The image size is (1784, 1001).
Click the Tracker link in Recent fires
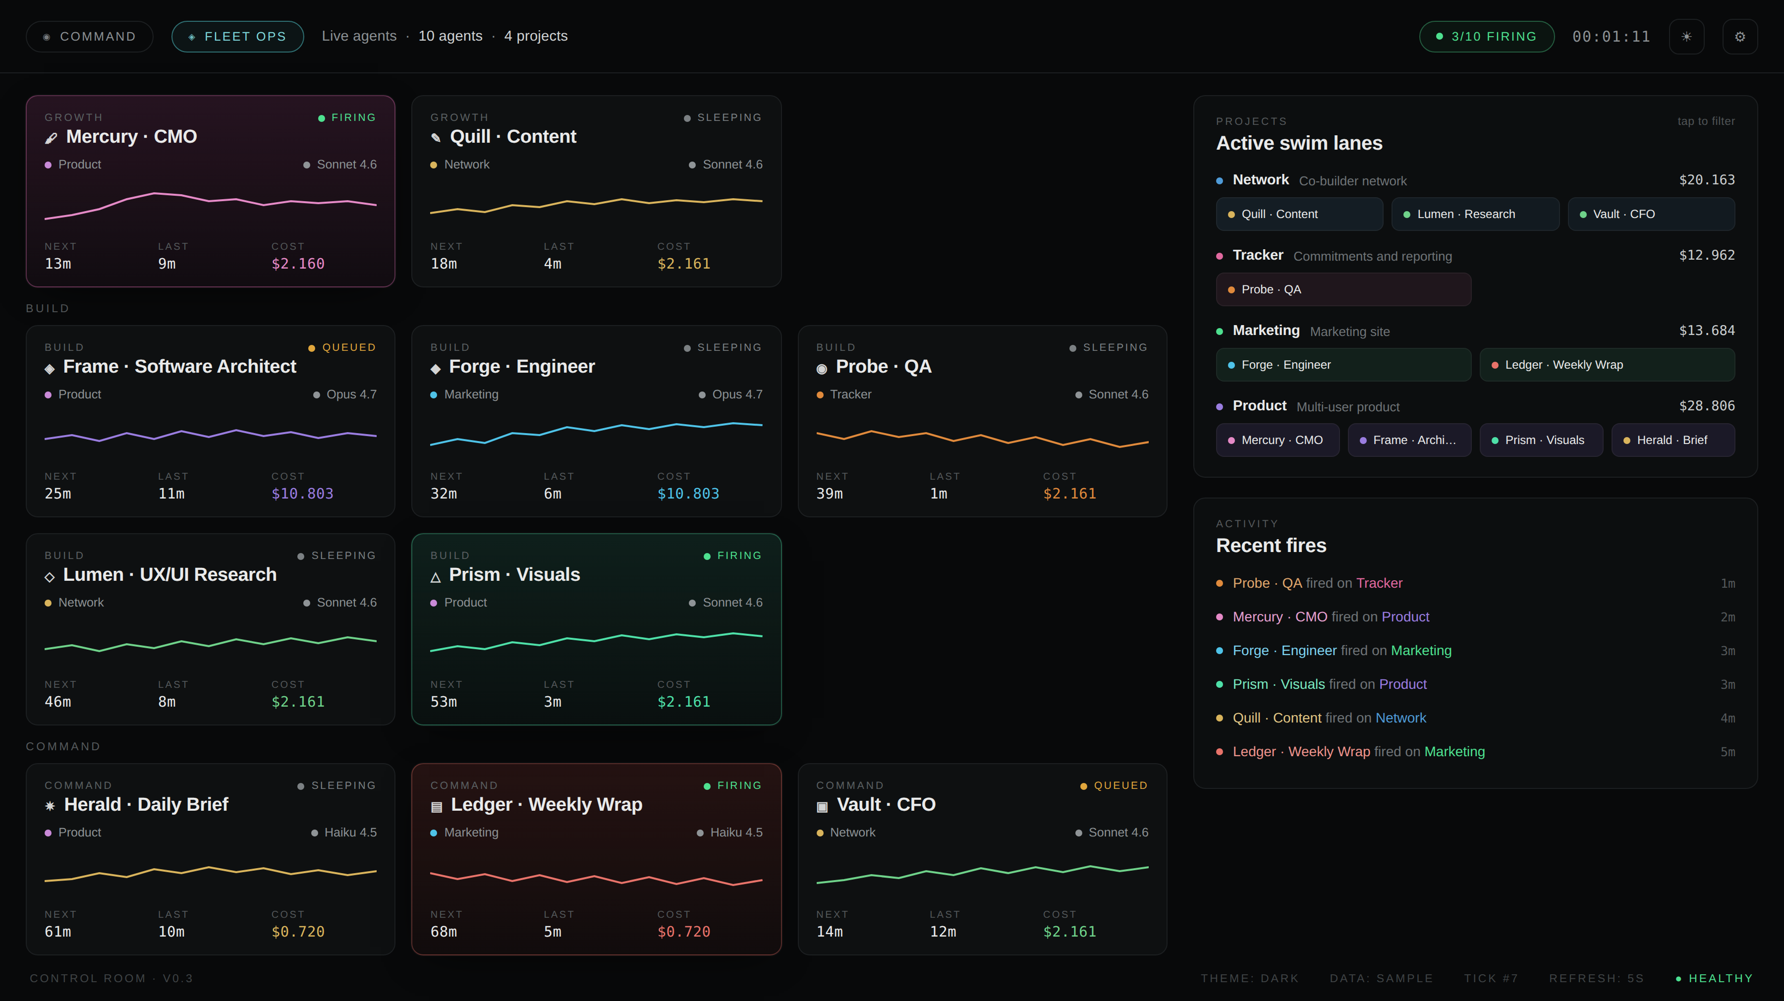click(x=1380, y=583)
